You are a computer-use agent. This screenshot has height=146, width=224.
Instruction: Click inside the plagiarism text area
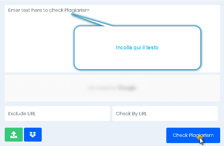[38, 44]
